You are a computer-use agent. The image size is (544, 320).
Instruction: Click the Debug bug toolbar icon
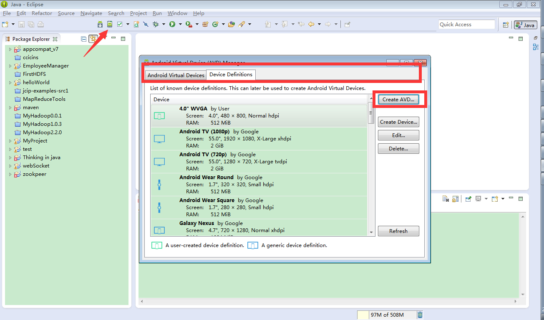tap(156, 24)
